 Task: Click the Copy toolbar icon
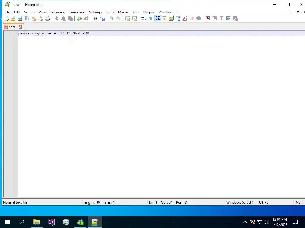click(x=63, y=18)
